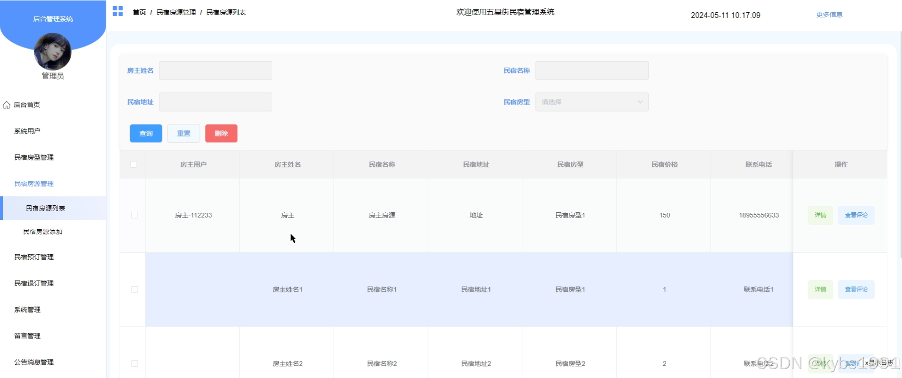The width and height of the screenshot is (902, 378).
Task: Click the red 删除 button
Action: 221,133
